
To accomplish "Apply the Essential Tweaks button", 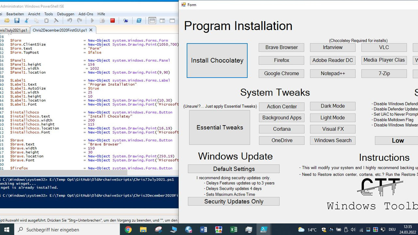I will click(220, 127).
